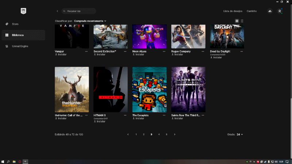Click the Unreal Engine sidebar icon
This screenshot has height=164, width=292.
(x=7, y=46)
